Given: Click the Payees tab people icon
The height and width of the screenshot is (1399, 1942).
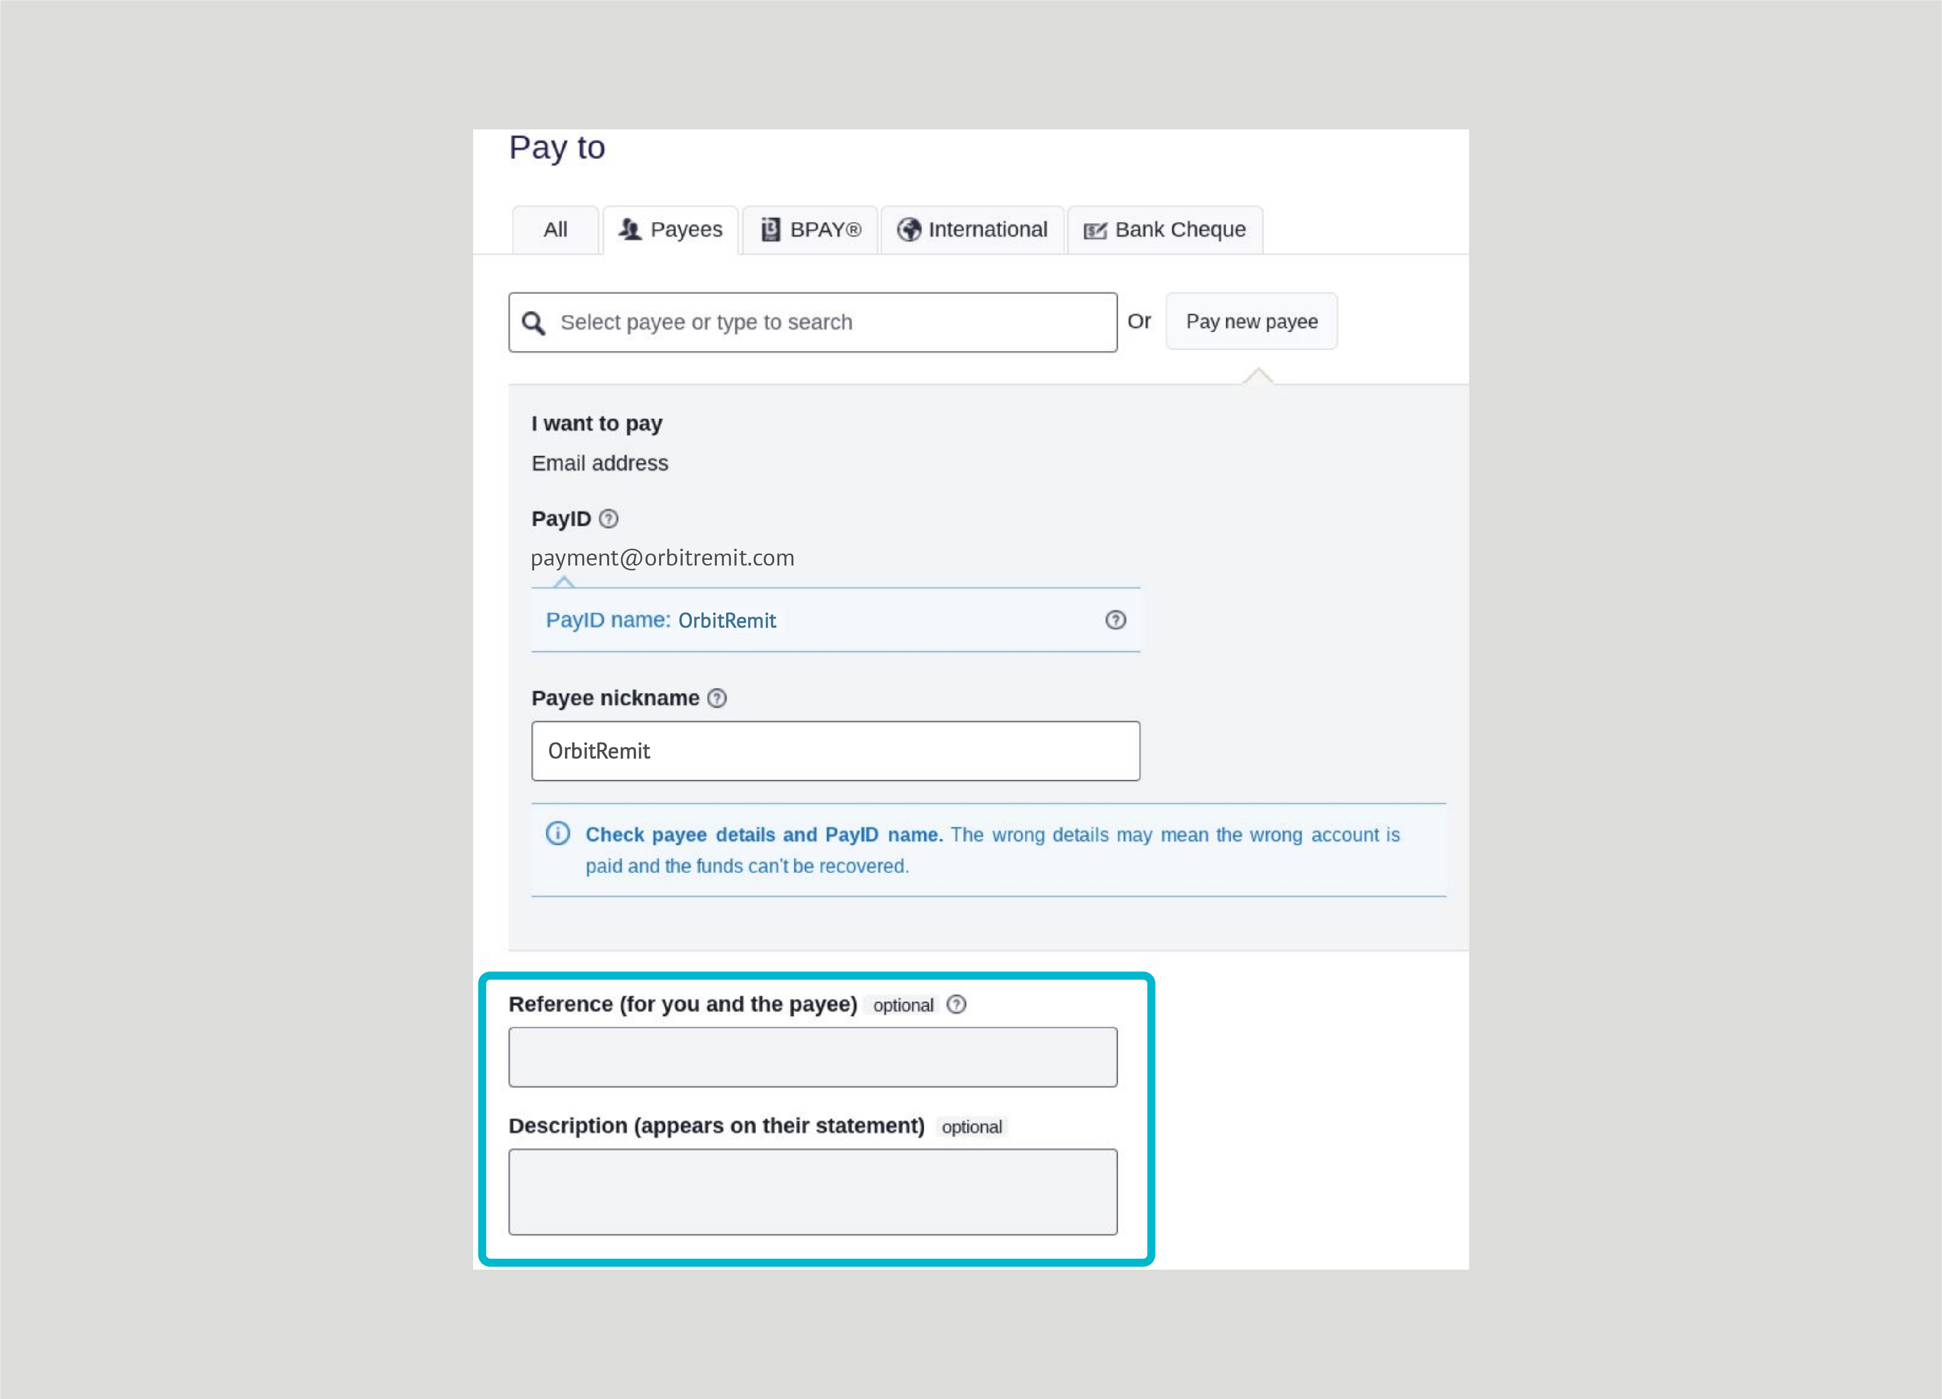Looking at the screenshot, I should [630, 229].
